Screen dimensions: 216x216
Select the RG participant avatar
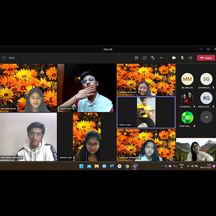(206, 98)
